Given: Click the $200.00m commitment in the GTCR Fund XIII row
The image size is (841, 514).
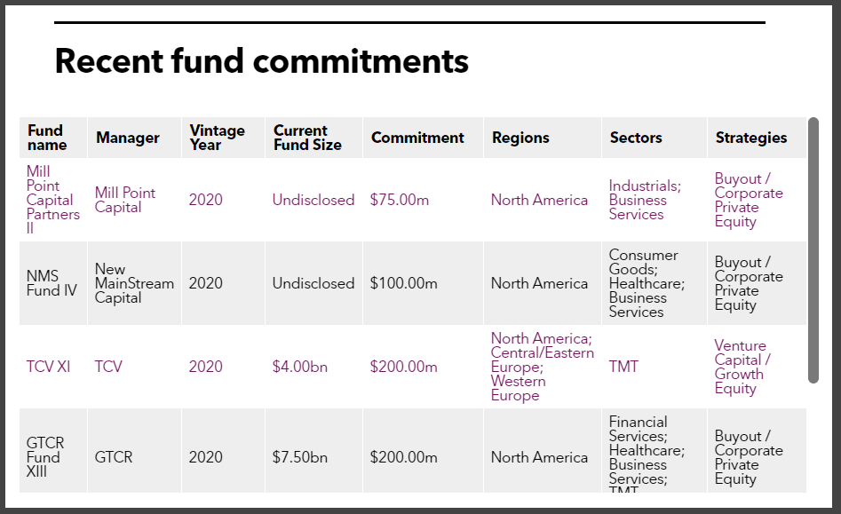Looking at the screenshot, I should point(403,457).
